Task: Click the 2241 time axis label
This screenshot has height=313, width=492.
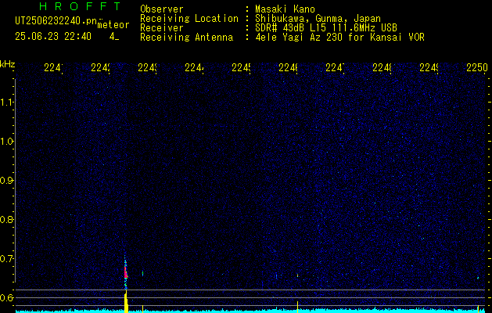Action: [x=53, y=67]
